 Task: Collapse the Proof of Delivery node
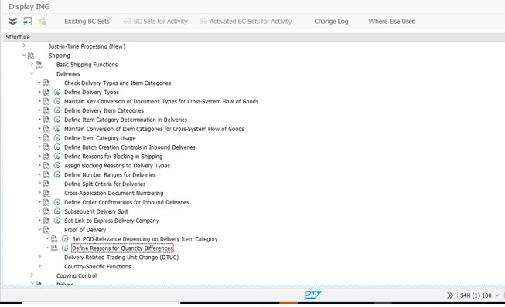click(39, 229)
